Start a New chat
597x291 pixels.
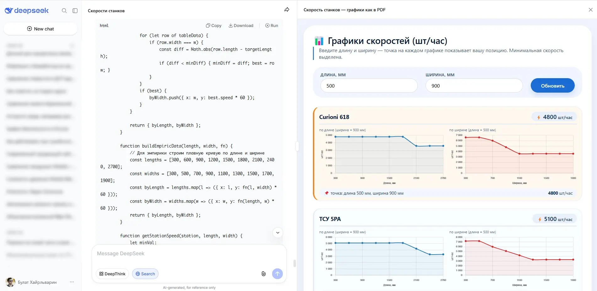click(40, 29)
